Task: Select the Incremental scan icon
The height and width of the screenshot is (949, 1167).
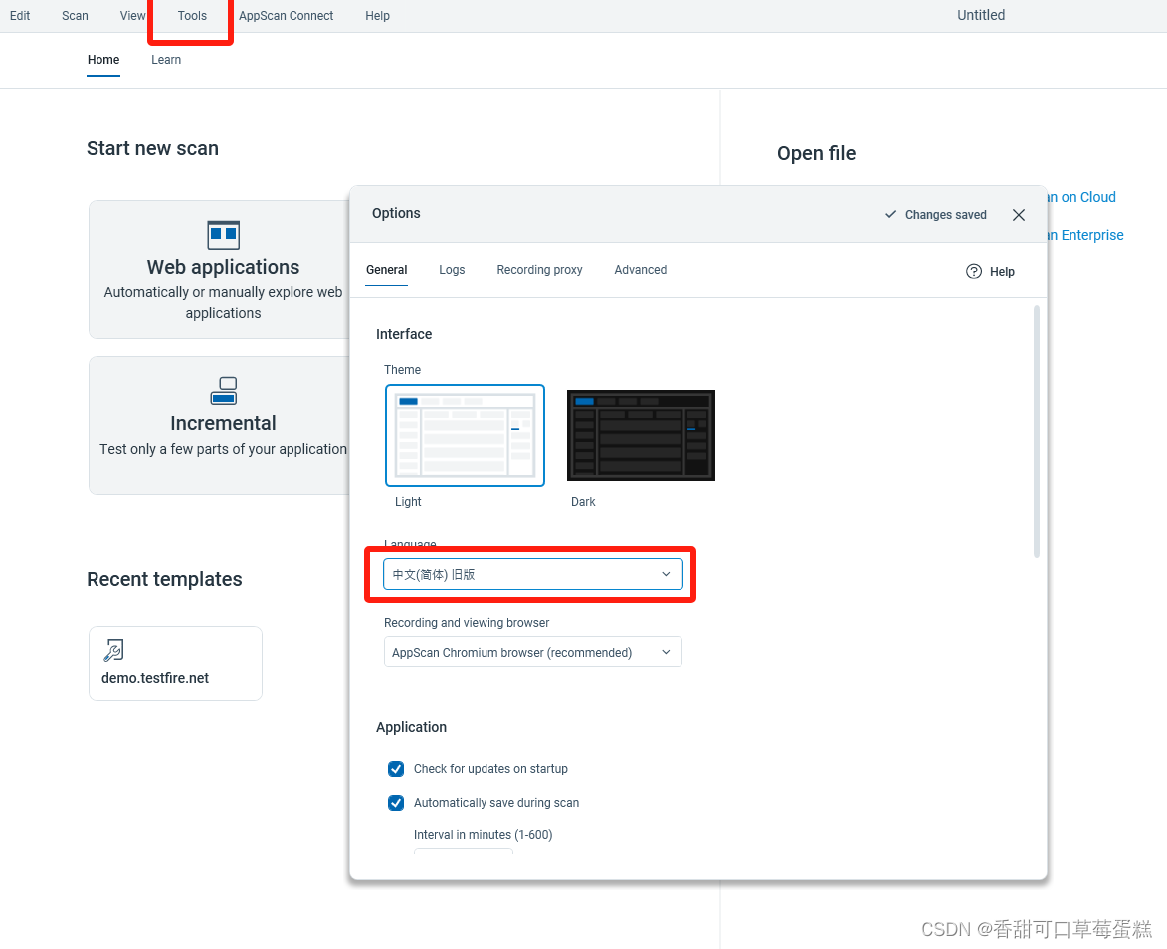Action: pyautogui.click(x=223, y=391)
